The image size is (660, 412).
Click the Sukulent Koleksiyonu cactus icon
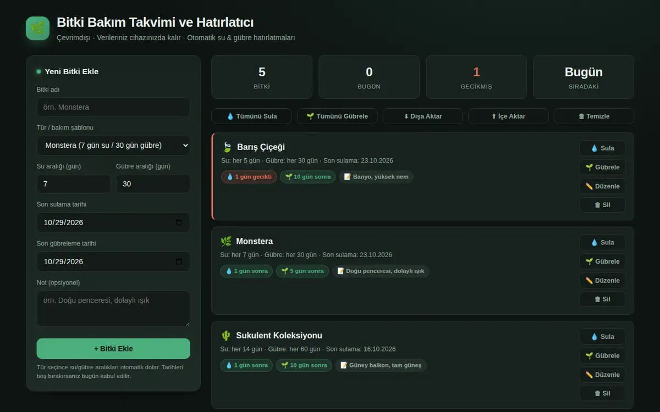click(x=226, y=336)
